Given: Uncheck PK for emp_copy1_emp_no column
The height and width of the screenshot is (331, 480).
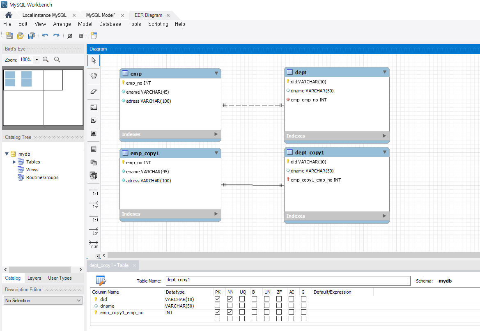Looking at the screenshot, I should click(217, 312).
